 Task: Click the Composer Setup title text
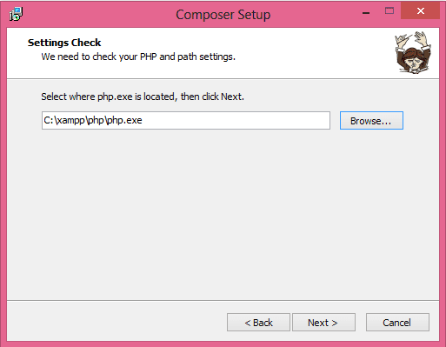223,15
